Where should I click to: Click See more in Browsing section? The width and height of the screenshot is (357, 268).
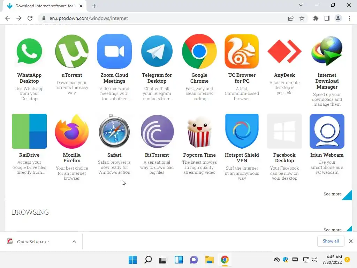(x=332, y=230)
